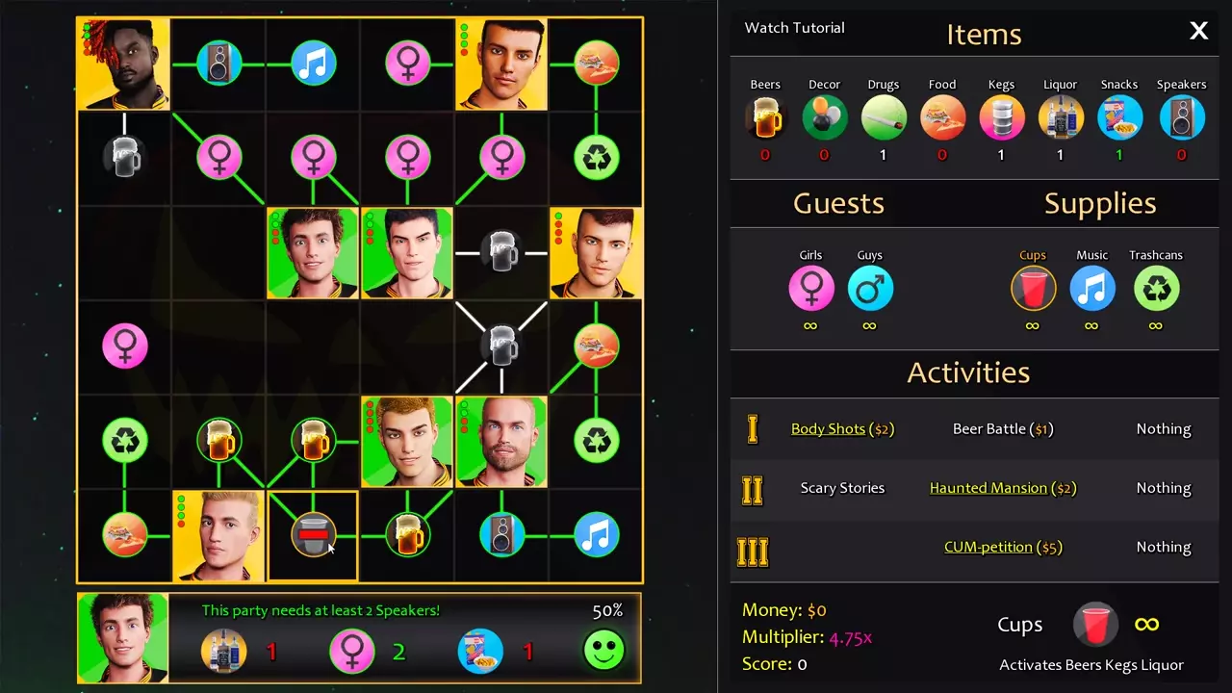
Task: Choose the Girls guest icon
Action: click(x=811, y=289)
